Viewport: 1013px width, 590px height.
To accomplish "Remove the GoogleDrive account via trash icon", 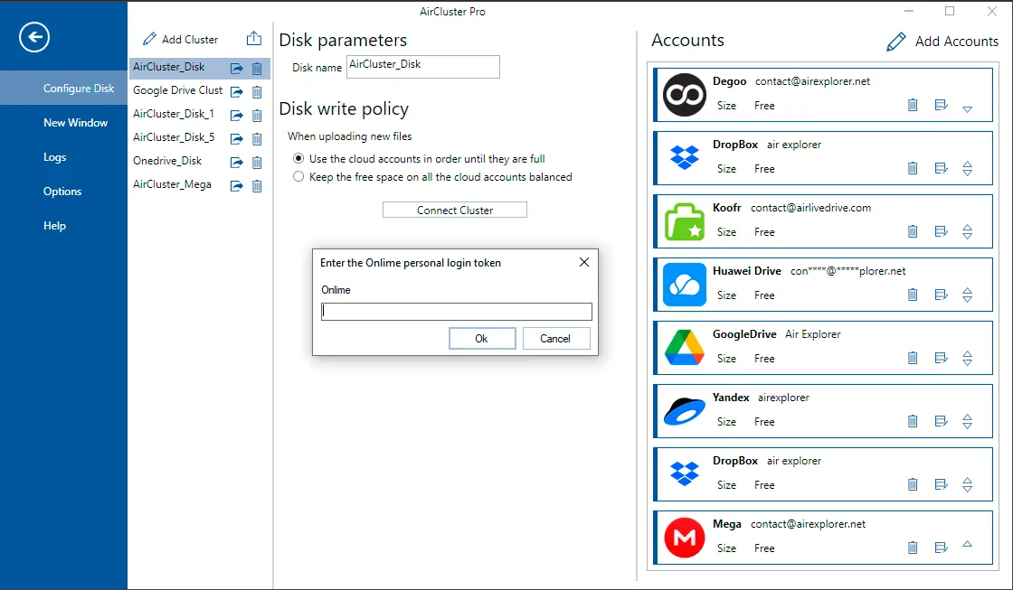I will click(x=913, y=358).
